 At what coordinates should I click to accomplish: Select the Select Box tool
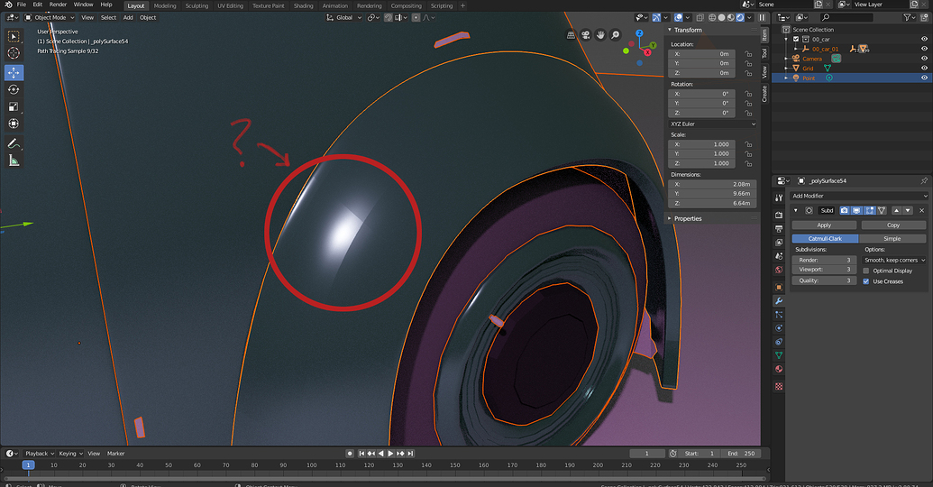coord(14,37)
